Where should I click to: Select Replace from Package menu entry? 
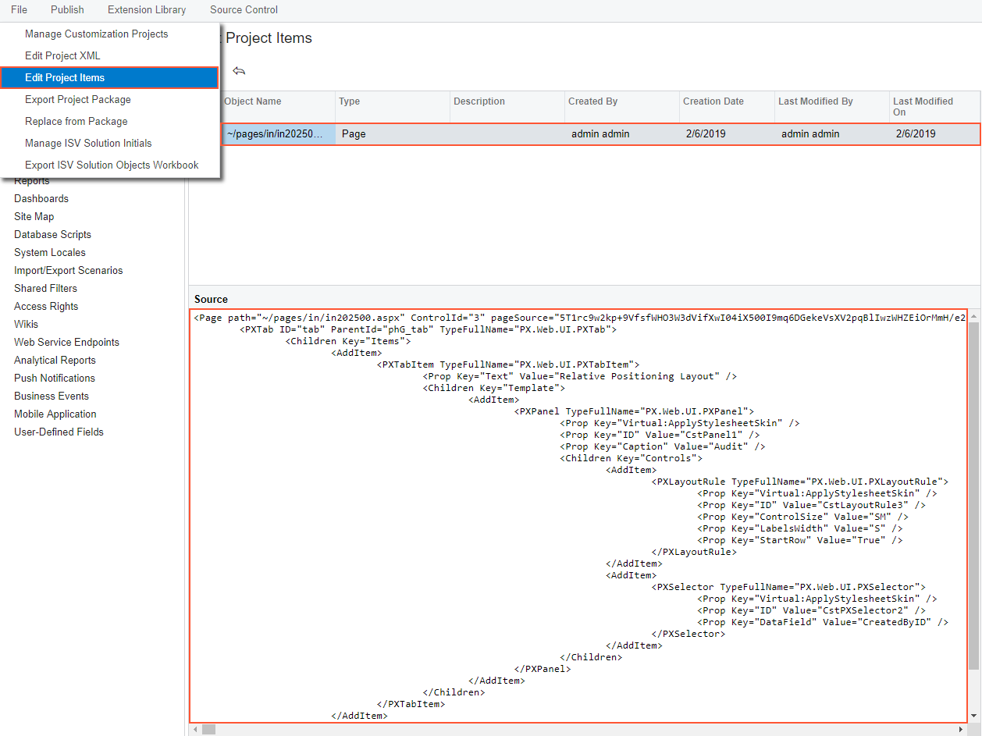76,122
